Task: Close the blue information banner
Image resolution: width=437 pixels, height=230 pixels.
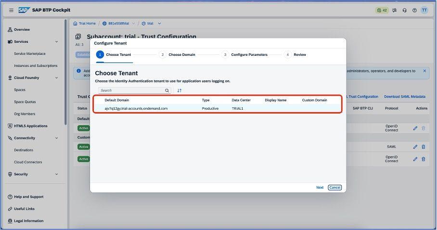Action: 424,71
